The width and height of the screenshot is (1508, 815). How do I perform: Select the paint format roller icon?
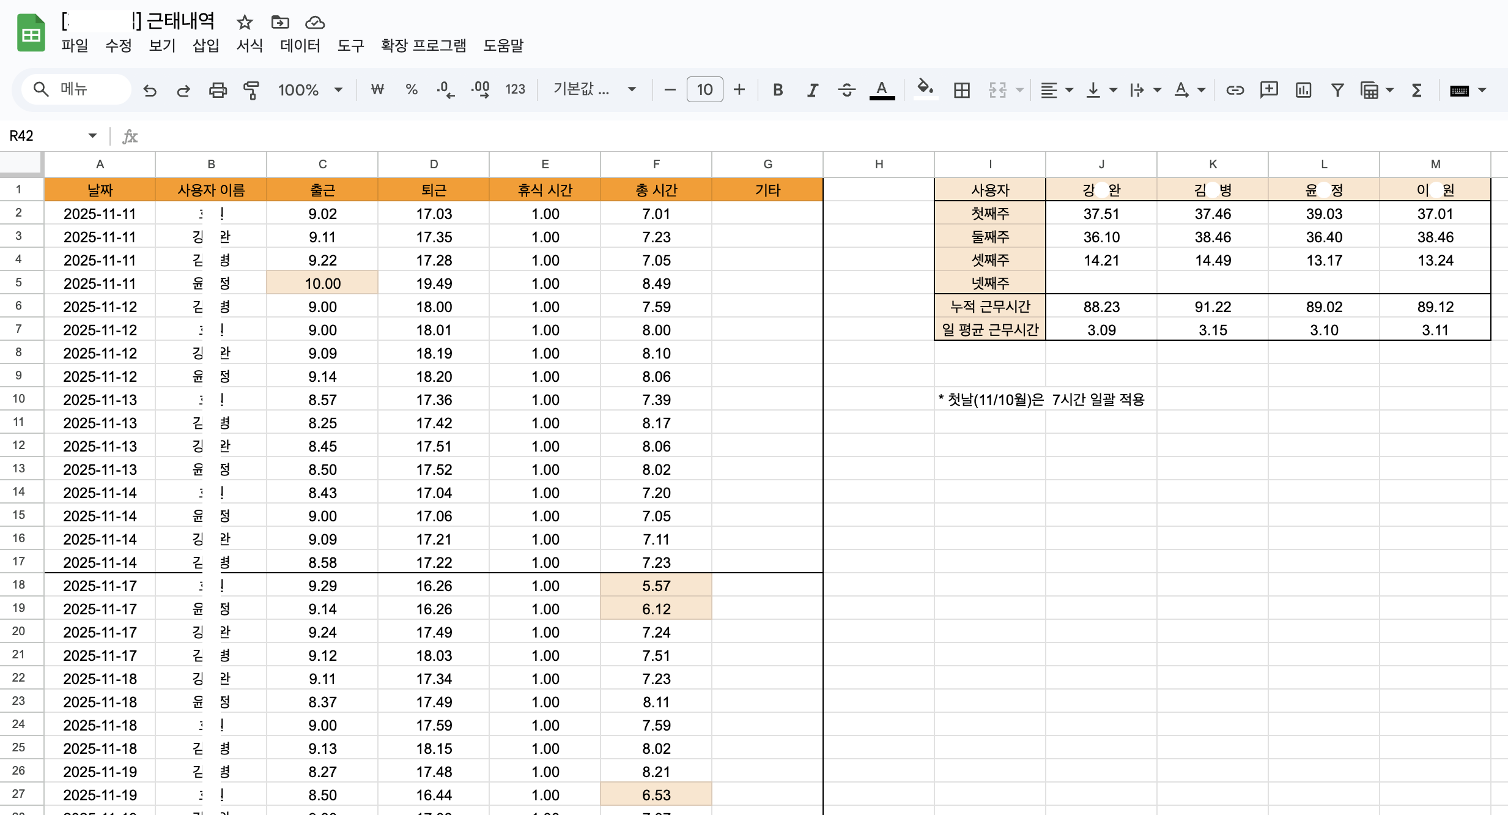[251, 91]
